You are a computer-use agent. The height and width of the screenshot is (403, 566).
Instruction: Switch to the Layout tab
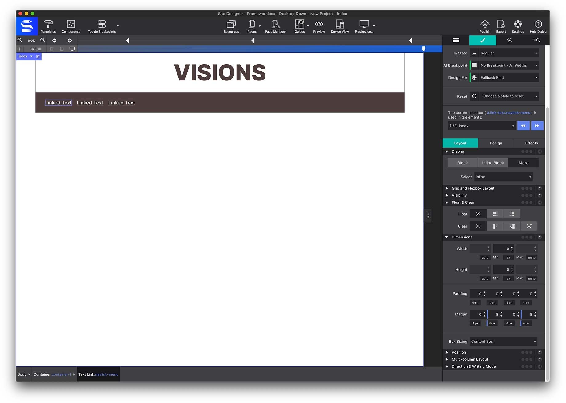[460, 143]
